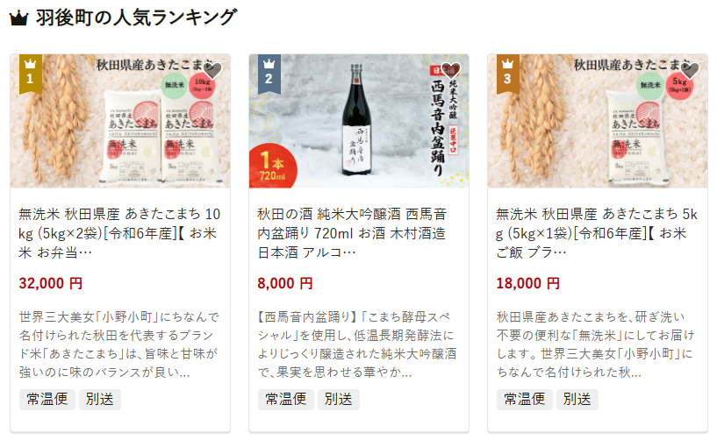Click the 8,000 円 price

point(285,283)
